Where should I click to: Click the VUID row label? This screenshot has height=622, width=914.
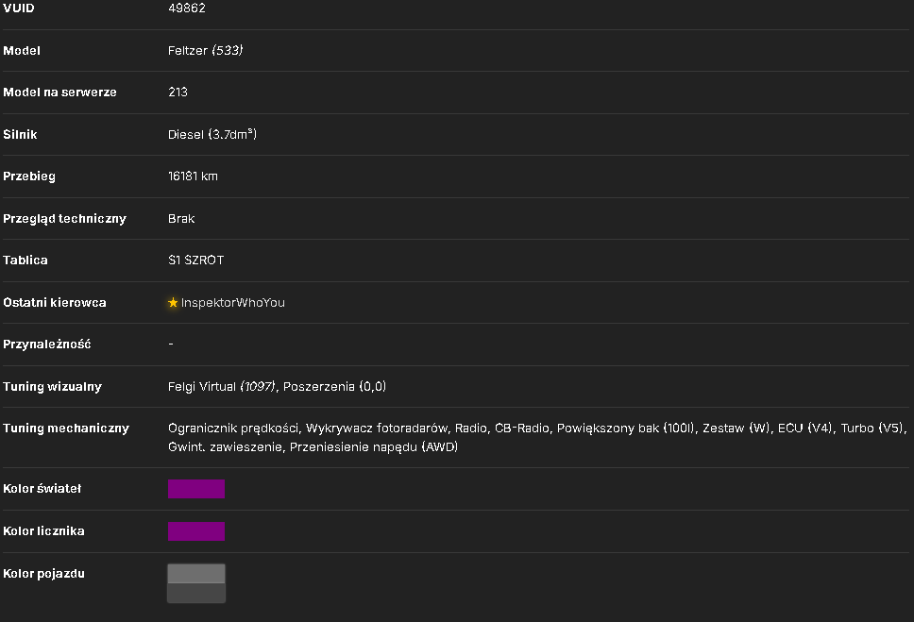[x=19, y=8]
